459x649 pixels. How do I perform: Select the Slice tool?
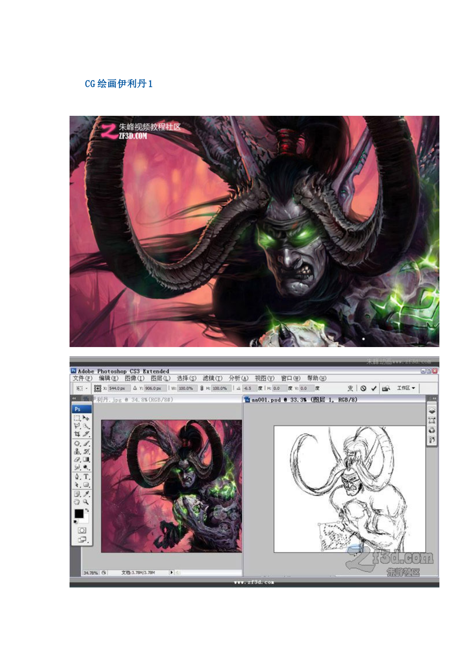point(86,434)
